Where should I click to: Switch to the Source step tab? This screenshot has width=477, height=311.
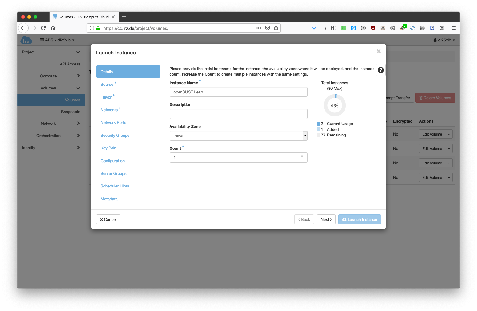pos(107,85)
